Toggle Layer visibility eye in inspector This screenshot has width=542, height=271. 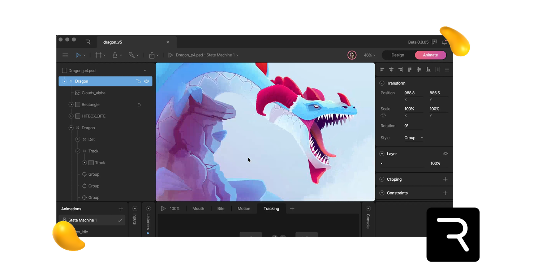pyautogui.click(x=445, y=154)
